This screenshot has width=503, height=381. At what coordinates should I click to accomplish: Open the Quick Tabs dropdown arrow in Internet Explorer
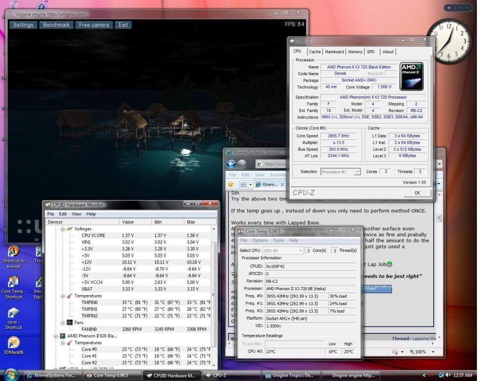tap(251, 185)
